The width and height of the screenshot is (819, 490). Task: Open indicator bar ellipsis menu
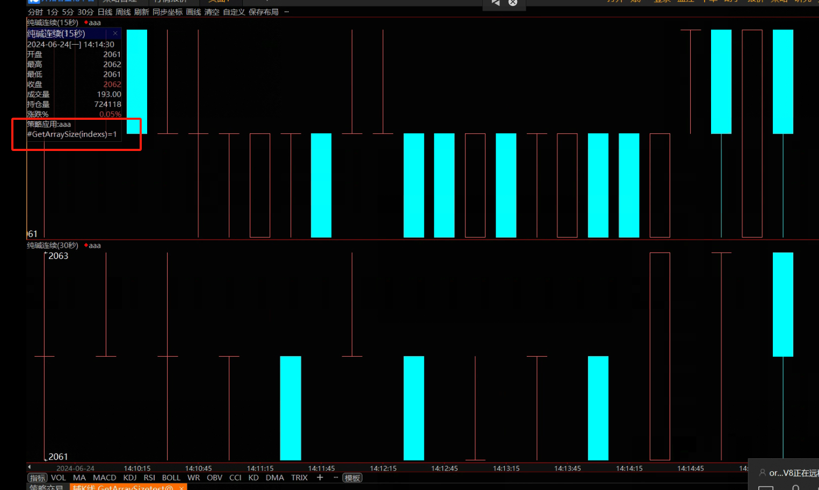336,477
